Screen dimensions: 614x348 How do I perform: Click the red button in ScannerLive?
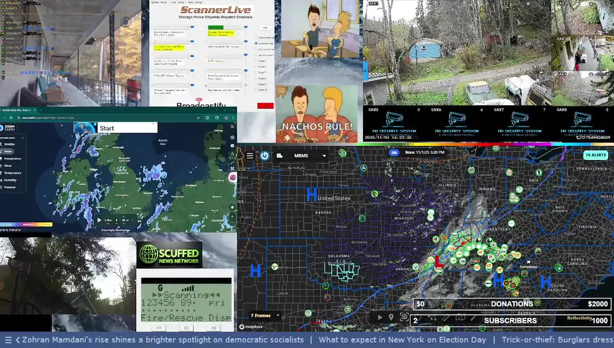click(265, 106)
